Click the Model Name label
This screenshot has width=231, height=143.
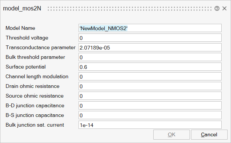(20, 28)
